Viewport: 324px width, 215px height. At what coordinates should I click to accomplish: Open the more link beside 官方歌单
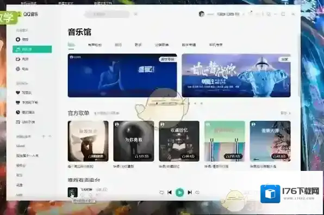[285, 113]
